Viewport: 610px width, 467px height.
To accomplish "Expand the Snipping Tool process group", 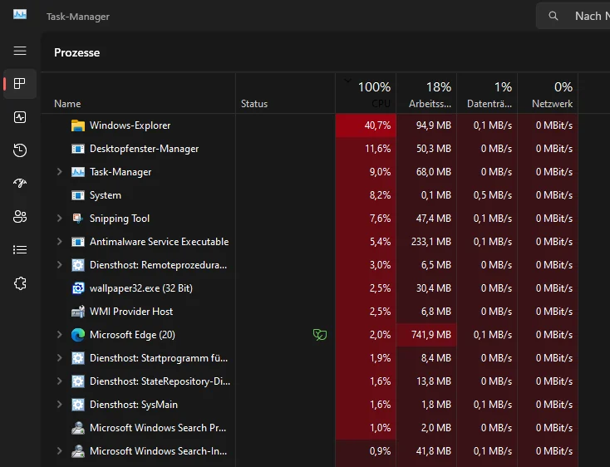I will pos(59,219).
